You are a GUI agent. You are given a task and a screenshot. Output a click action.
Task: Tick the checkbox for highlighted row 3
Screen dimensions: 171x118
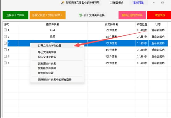[x=5, y=43]
